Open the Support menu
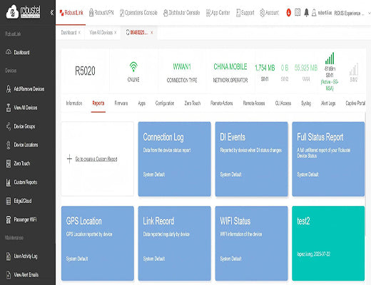The height and width of the screenshot is (285, 371). pos(245,13)
